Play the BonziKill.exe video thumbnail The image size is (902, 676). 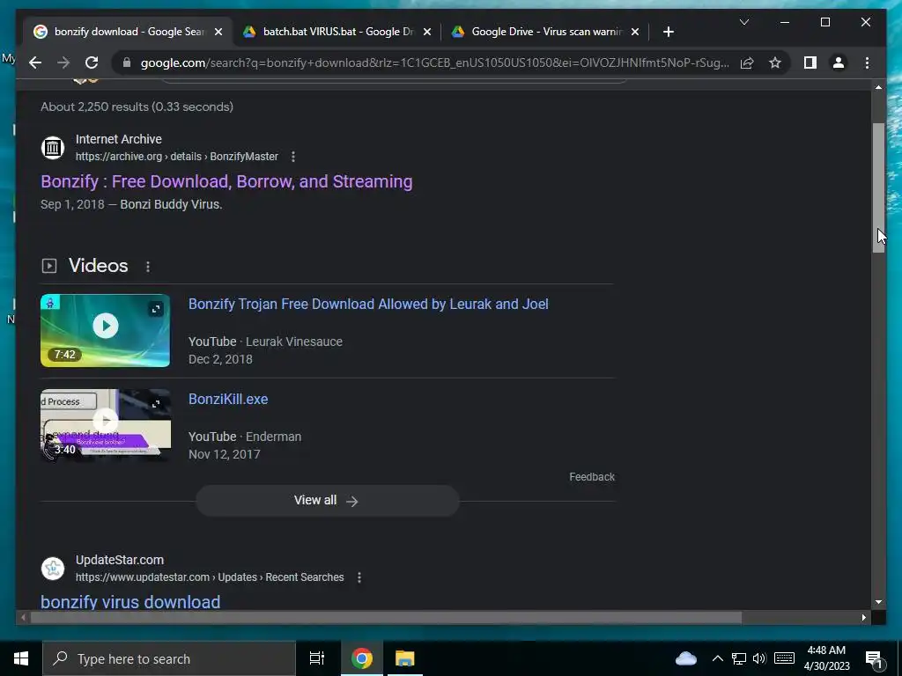(x=106, y=425)
